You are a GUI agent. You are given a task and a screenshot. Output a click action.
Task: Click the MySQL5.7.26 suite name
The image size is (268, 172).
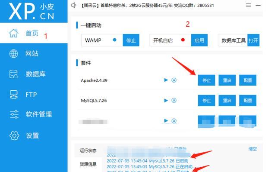[94, 101]
